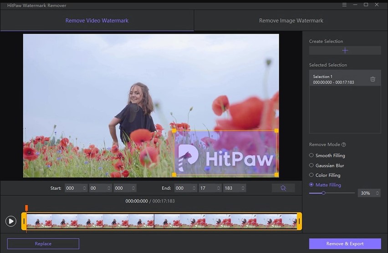The height and width of the screenshot is (253, 388).
Task: Switch to Remove Video Watermark tab
Action: 97,20
